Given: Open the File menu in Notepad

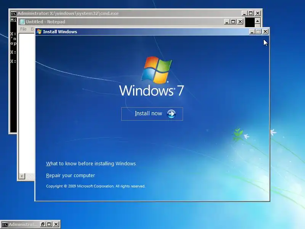Looking at the screenshot, I should (23, 29).
